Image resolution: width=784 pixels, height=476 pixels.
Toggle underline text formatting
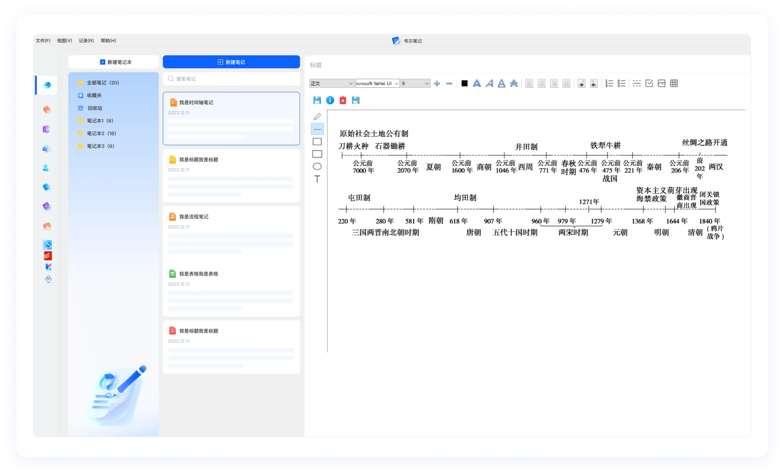[x=501, y=84]
